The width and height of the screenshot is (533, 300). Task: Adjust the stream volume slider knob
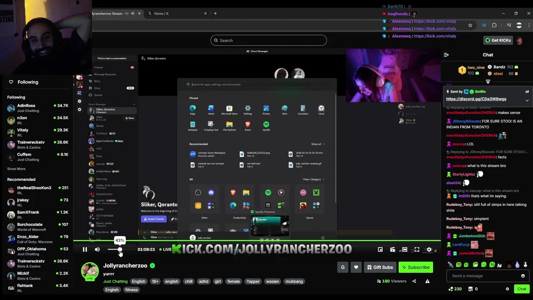pos(120,250)
